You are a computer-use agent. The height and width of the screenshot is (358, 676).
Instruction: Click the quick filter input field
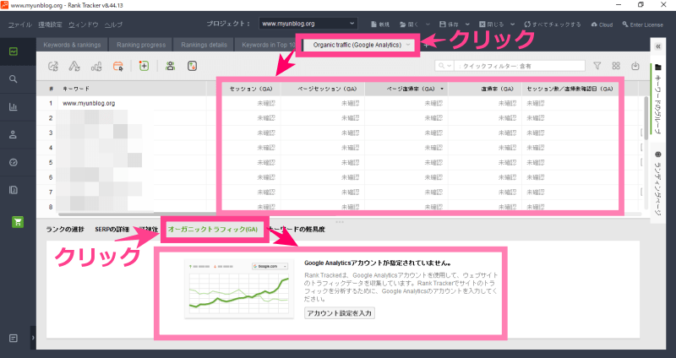click(521, 66)
